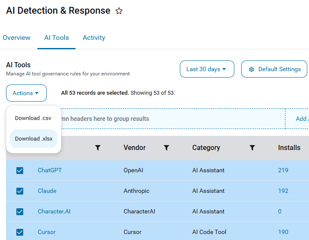Deselect the Character.AI row checkbox
This screenshot has width=309, height=240.
20,212
